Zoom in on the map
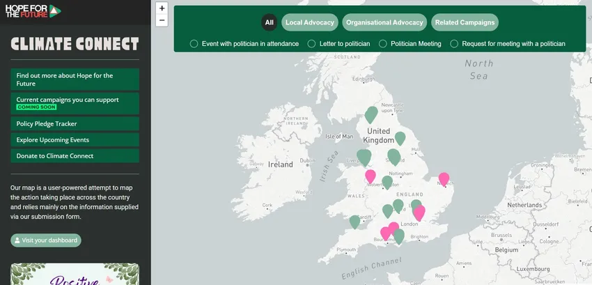This screenshot has height=285, width=592. pos(162,8)
